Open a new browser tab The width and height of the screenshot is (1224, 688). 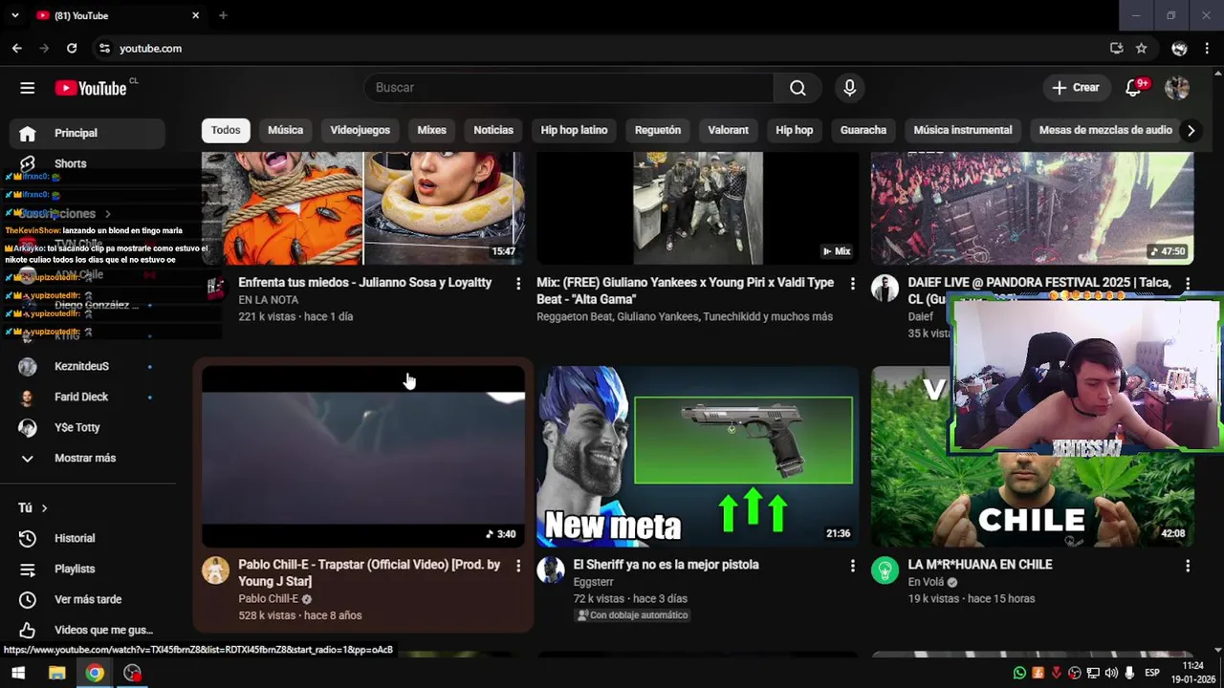tap(223, 15)
